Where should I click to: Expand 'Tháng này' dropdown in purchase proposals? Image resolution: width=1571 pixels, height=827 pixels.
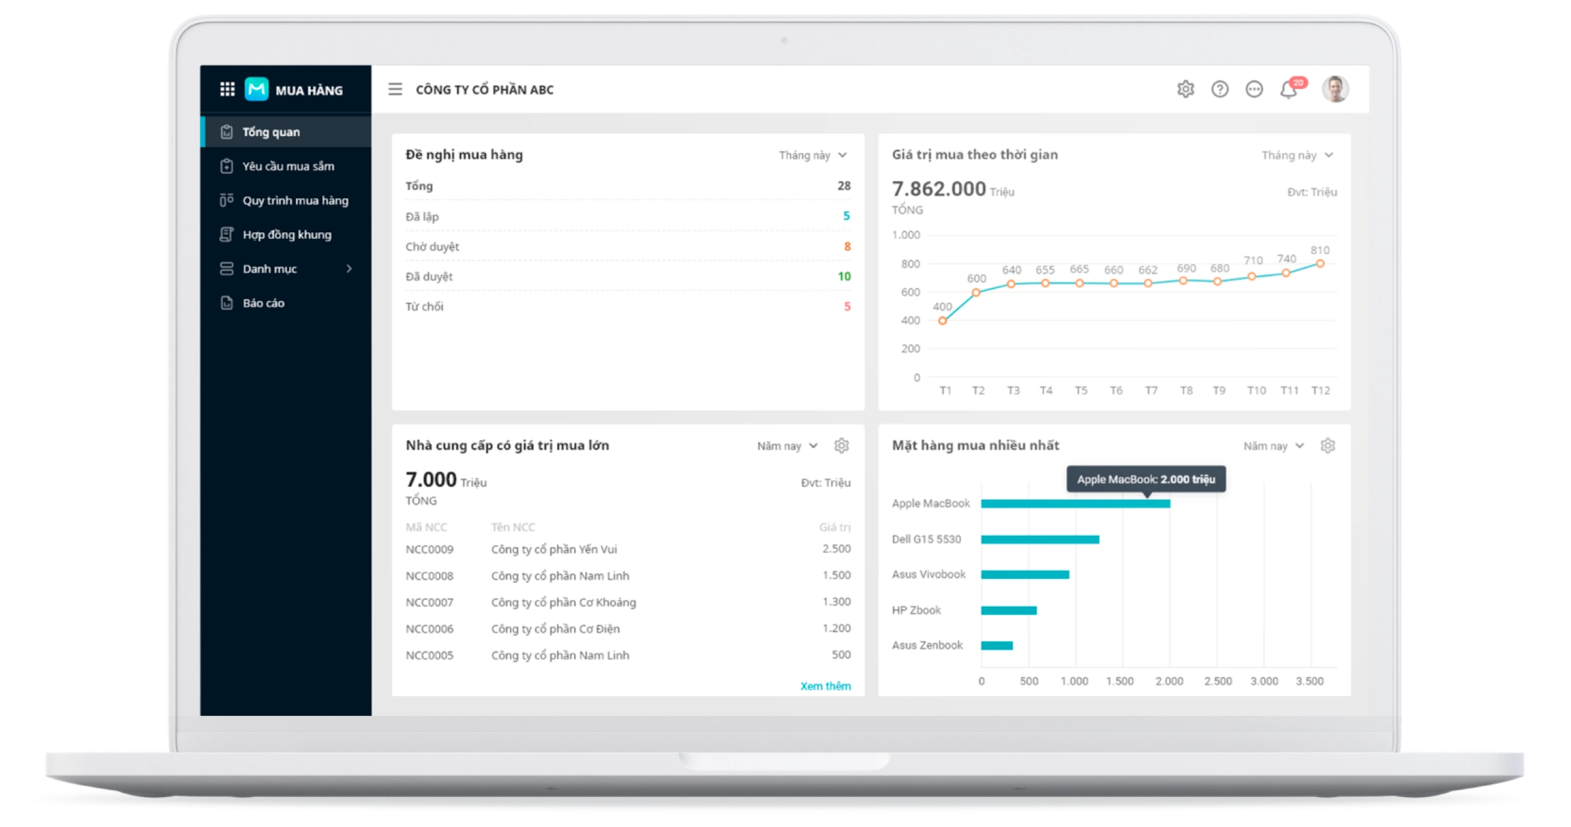tap(813, 155)
